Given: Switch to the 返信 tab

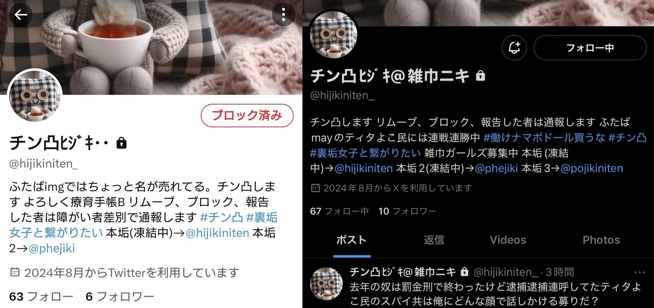Looking at the screenshot, I should pos(434,240).
